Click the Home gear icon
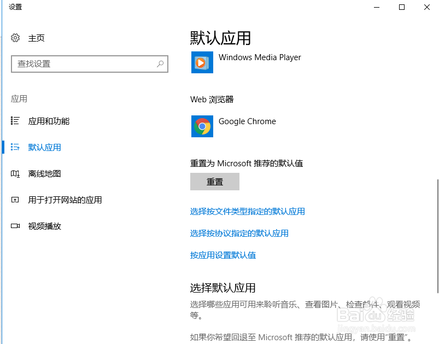The width and height of the screenshot is (439, 344). (15, 38)
